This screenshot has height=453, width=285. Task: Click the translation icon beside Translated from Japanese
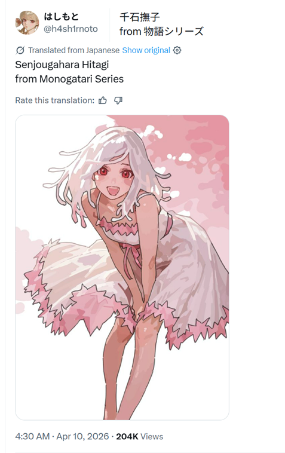(x=20, y=50)
